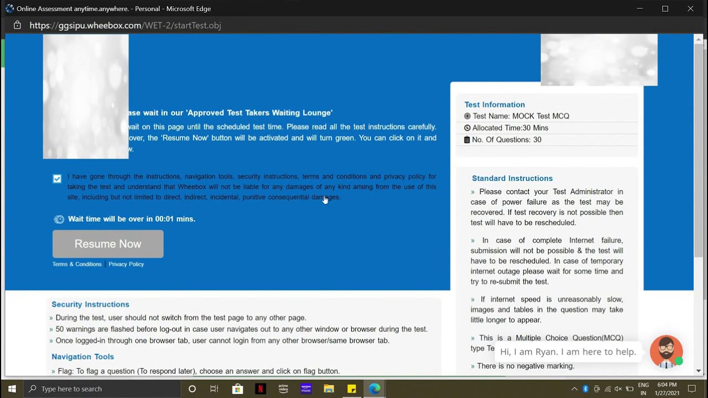Click the 'If internet speed is unreasonably slow' paragraph
Image resolution: width=708 pixels, height=398 pixels.
pos(547,310)
